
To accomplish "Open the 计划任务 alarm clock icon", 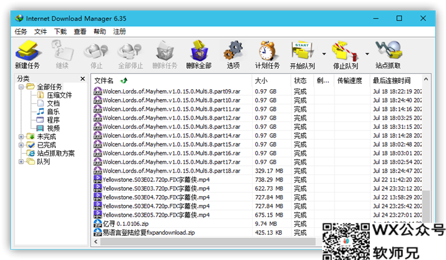I will pos(267,51).
